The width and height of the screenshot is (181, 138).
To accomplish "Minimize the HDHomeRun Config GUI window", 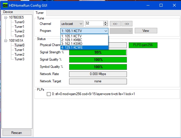I will (x=148, y=5).
